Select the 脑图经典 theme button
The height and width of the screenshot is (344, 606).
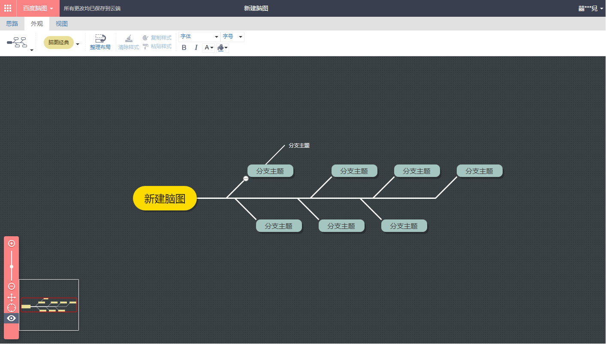point(59,43)
